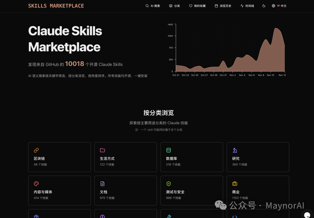Image resolution: width=314 pixels, height=218 pixels.
Task: Click the purple brain icon card
Action: [x=102, y=216]
